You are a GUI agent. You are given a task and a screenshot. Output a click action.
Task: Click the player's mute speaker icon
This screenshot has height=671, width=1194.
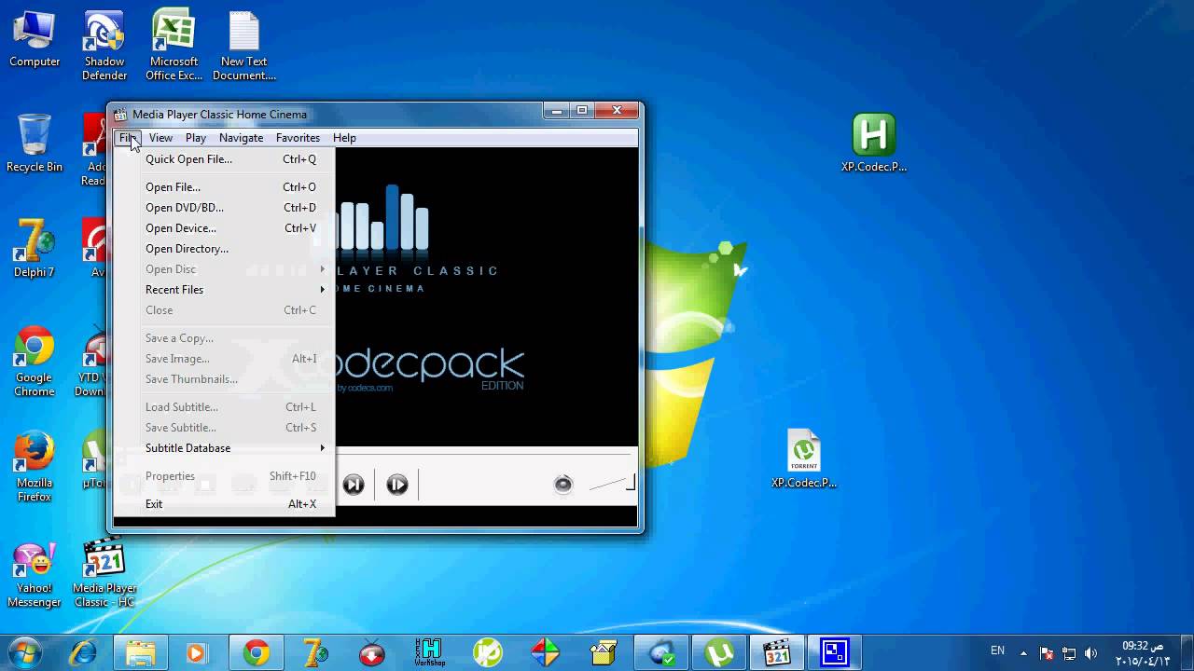(563, 484)
